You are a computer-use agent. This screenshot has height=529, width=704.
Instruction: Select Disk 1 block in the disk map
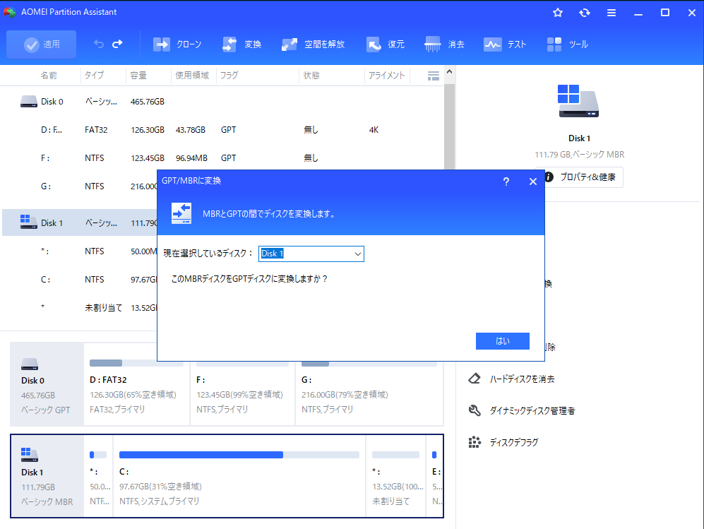pos(47,476)
